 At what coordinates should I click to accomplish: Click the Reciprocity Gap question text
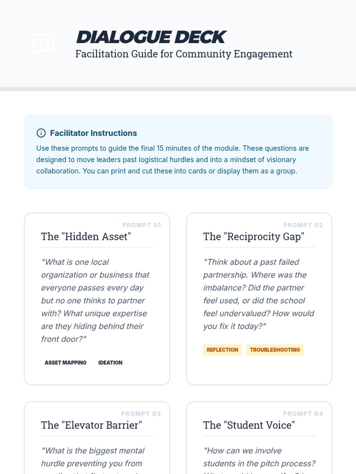click(258, 294)
